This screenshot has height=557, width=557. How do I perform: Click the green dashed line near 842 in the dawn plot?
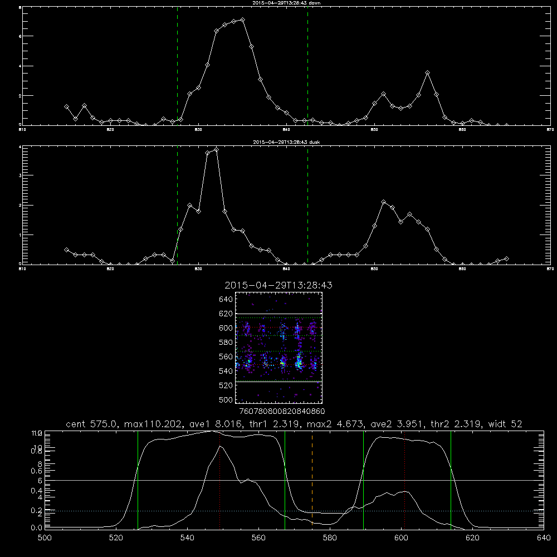click(x=307, y=66)
